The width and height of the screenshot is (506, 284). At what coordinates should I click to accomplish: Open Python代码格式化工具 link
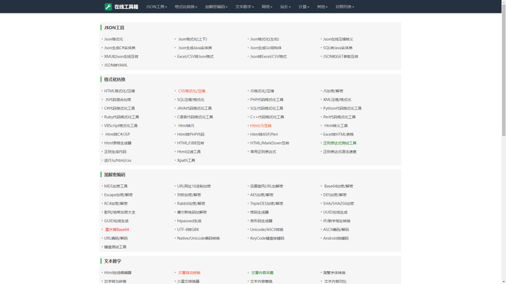342,108
